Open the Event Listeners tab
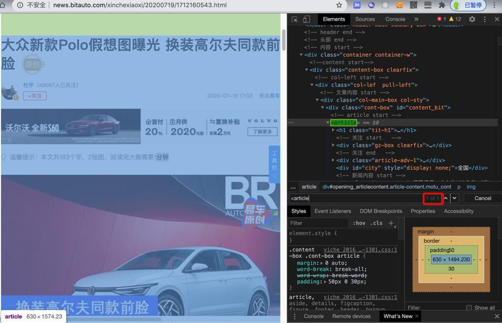The image size is (502, 323). point(333,211)
